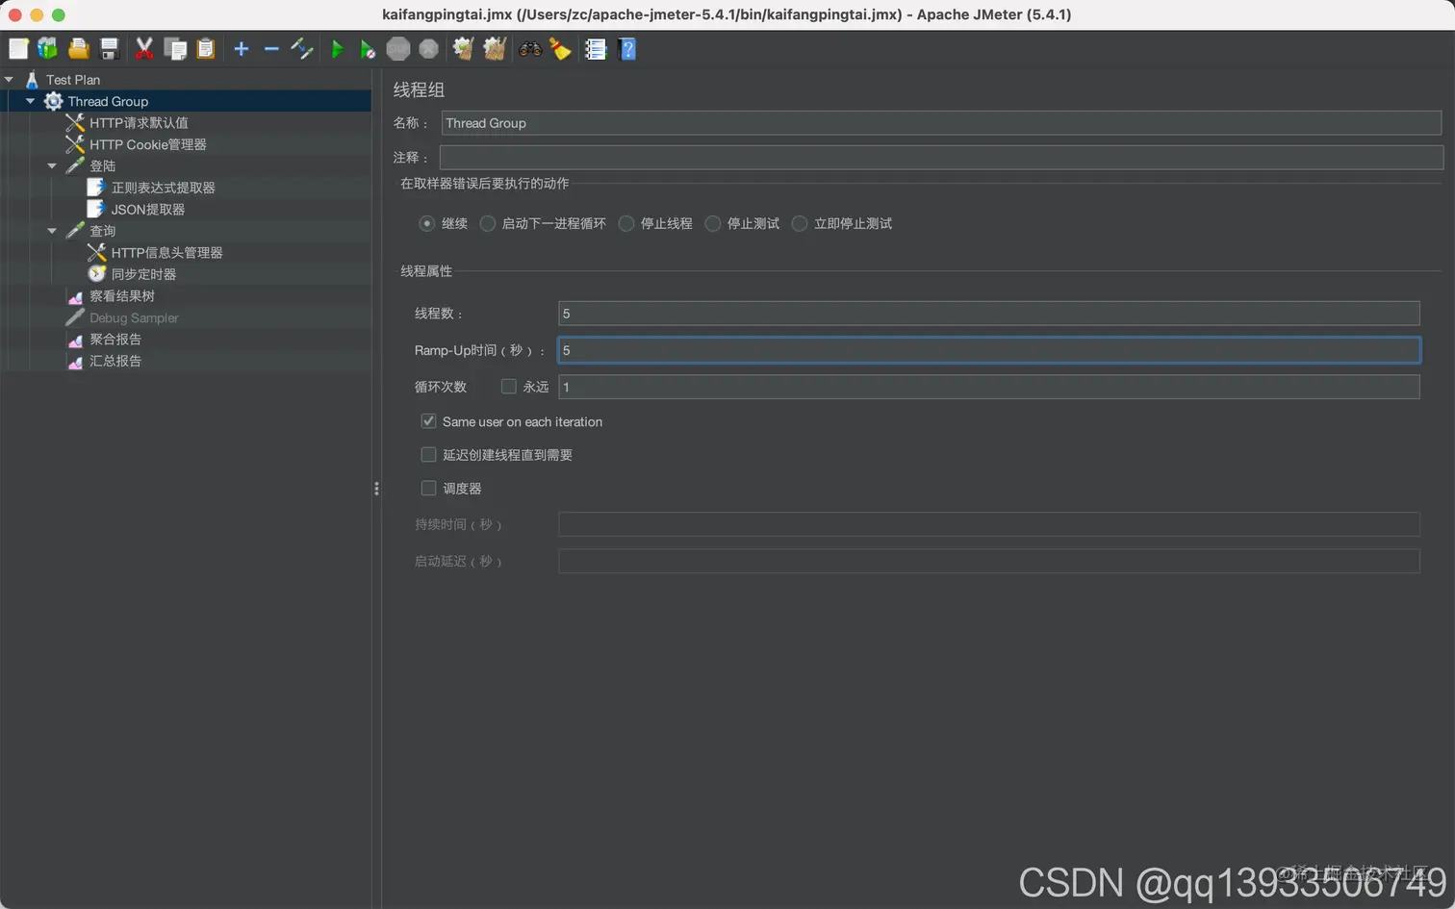Select 汇总报告 listener

115,361
